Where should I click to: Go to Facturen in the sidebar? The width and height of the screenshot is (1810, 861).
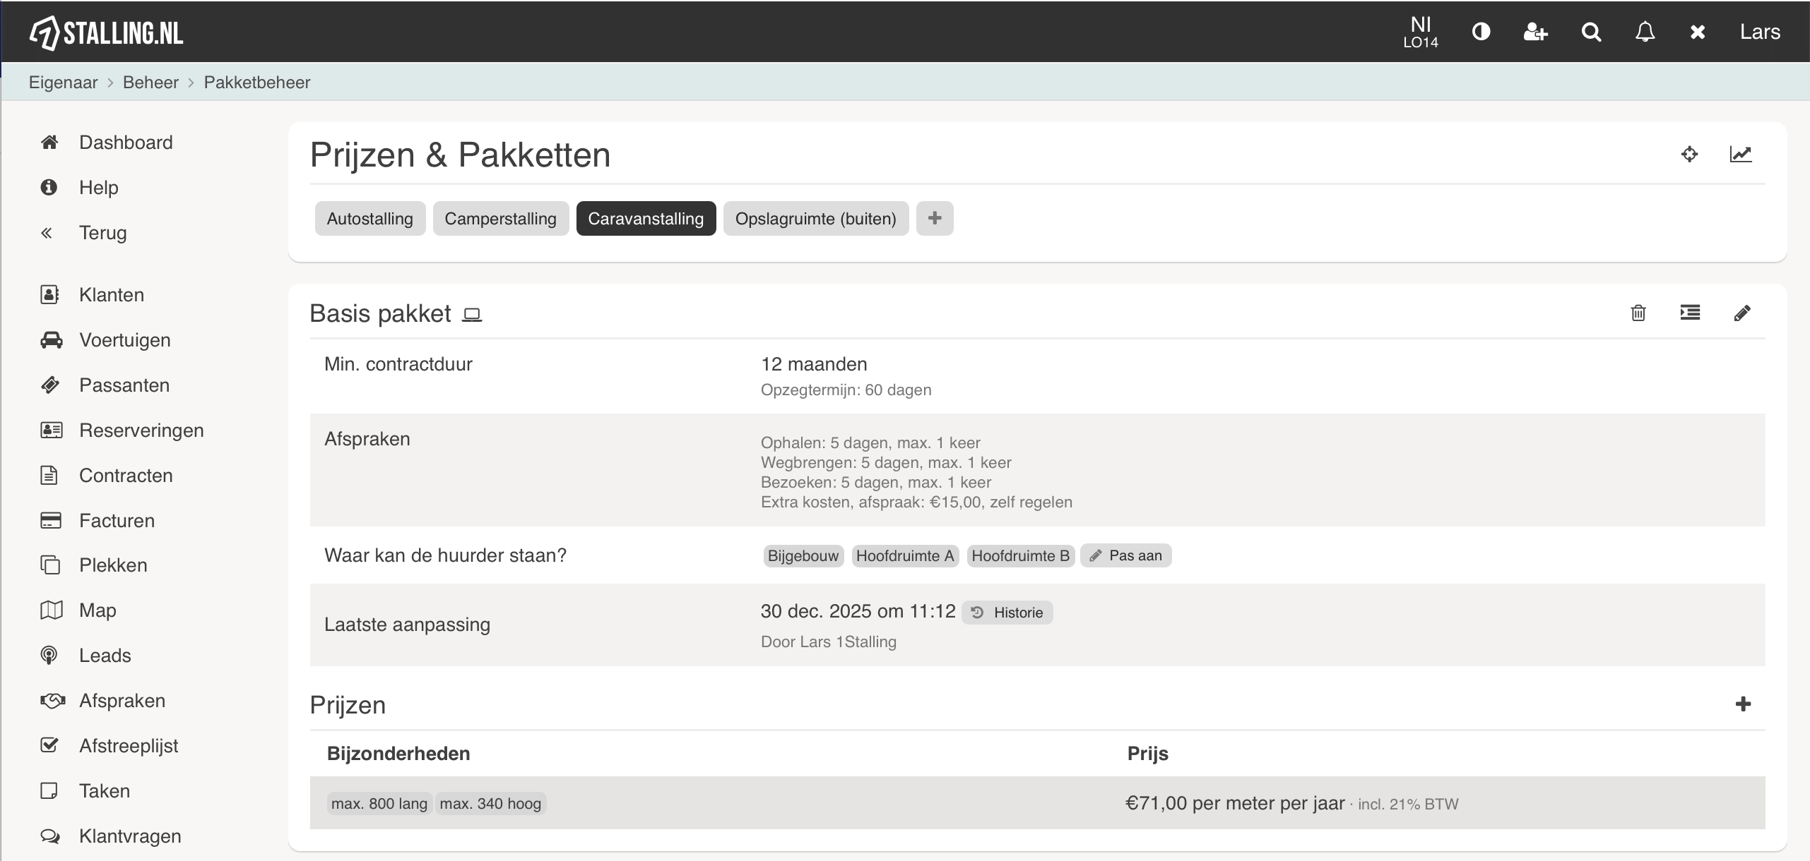coord(117,521)
